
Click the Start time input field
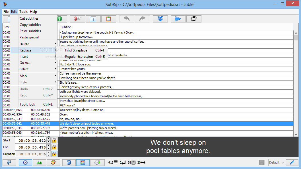coord(31,141)
